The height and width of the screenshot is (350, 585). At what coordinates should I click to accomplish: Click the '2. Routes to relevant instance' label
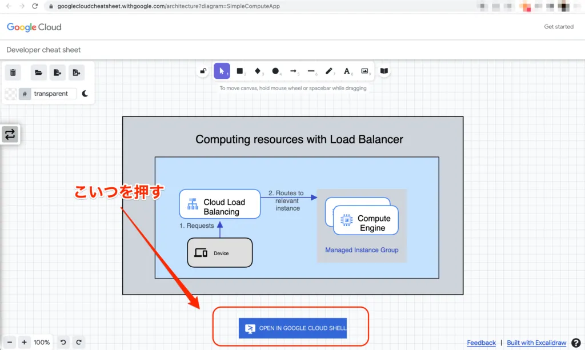[x=287, y=200]
